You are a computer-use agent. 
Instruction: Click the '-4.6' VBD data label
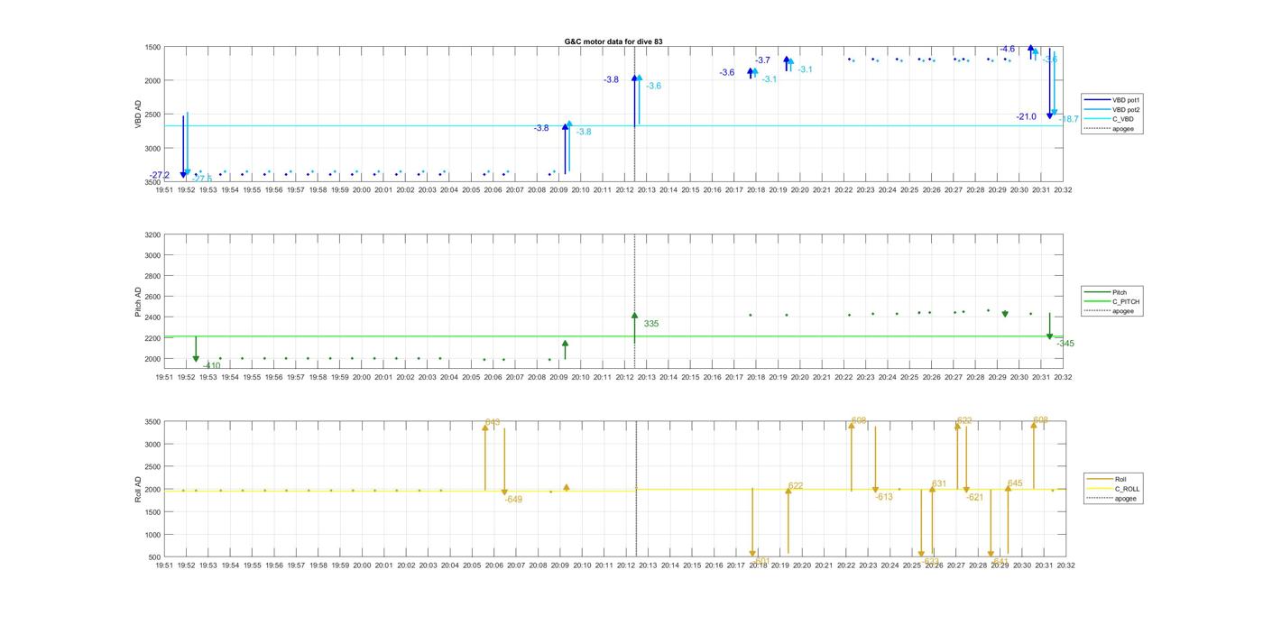click(1007, 49)
